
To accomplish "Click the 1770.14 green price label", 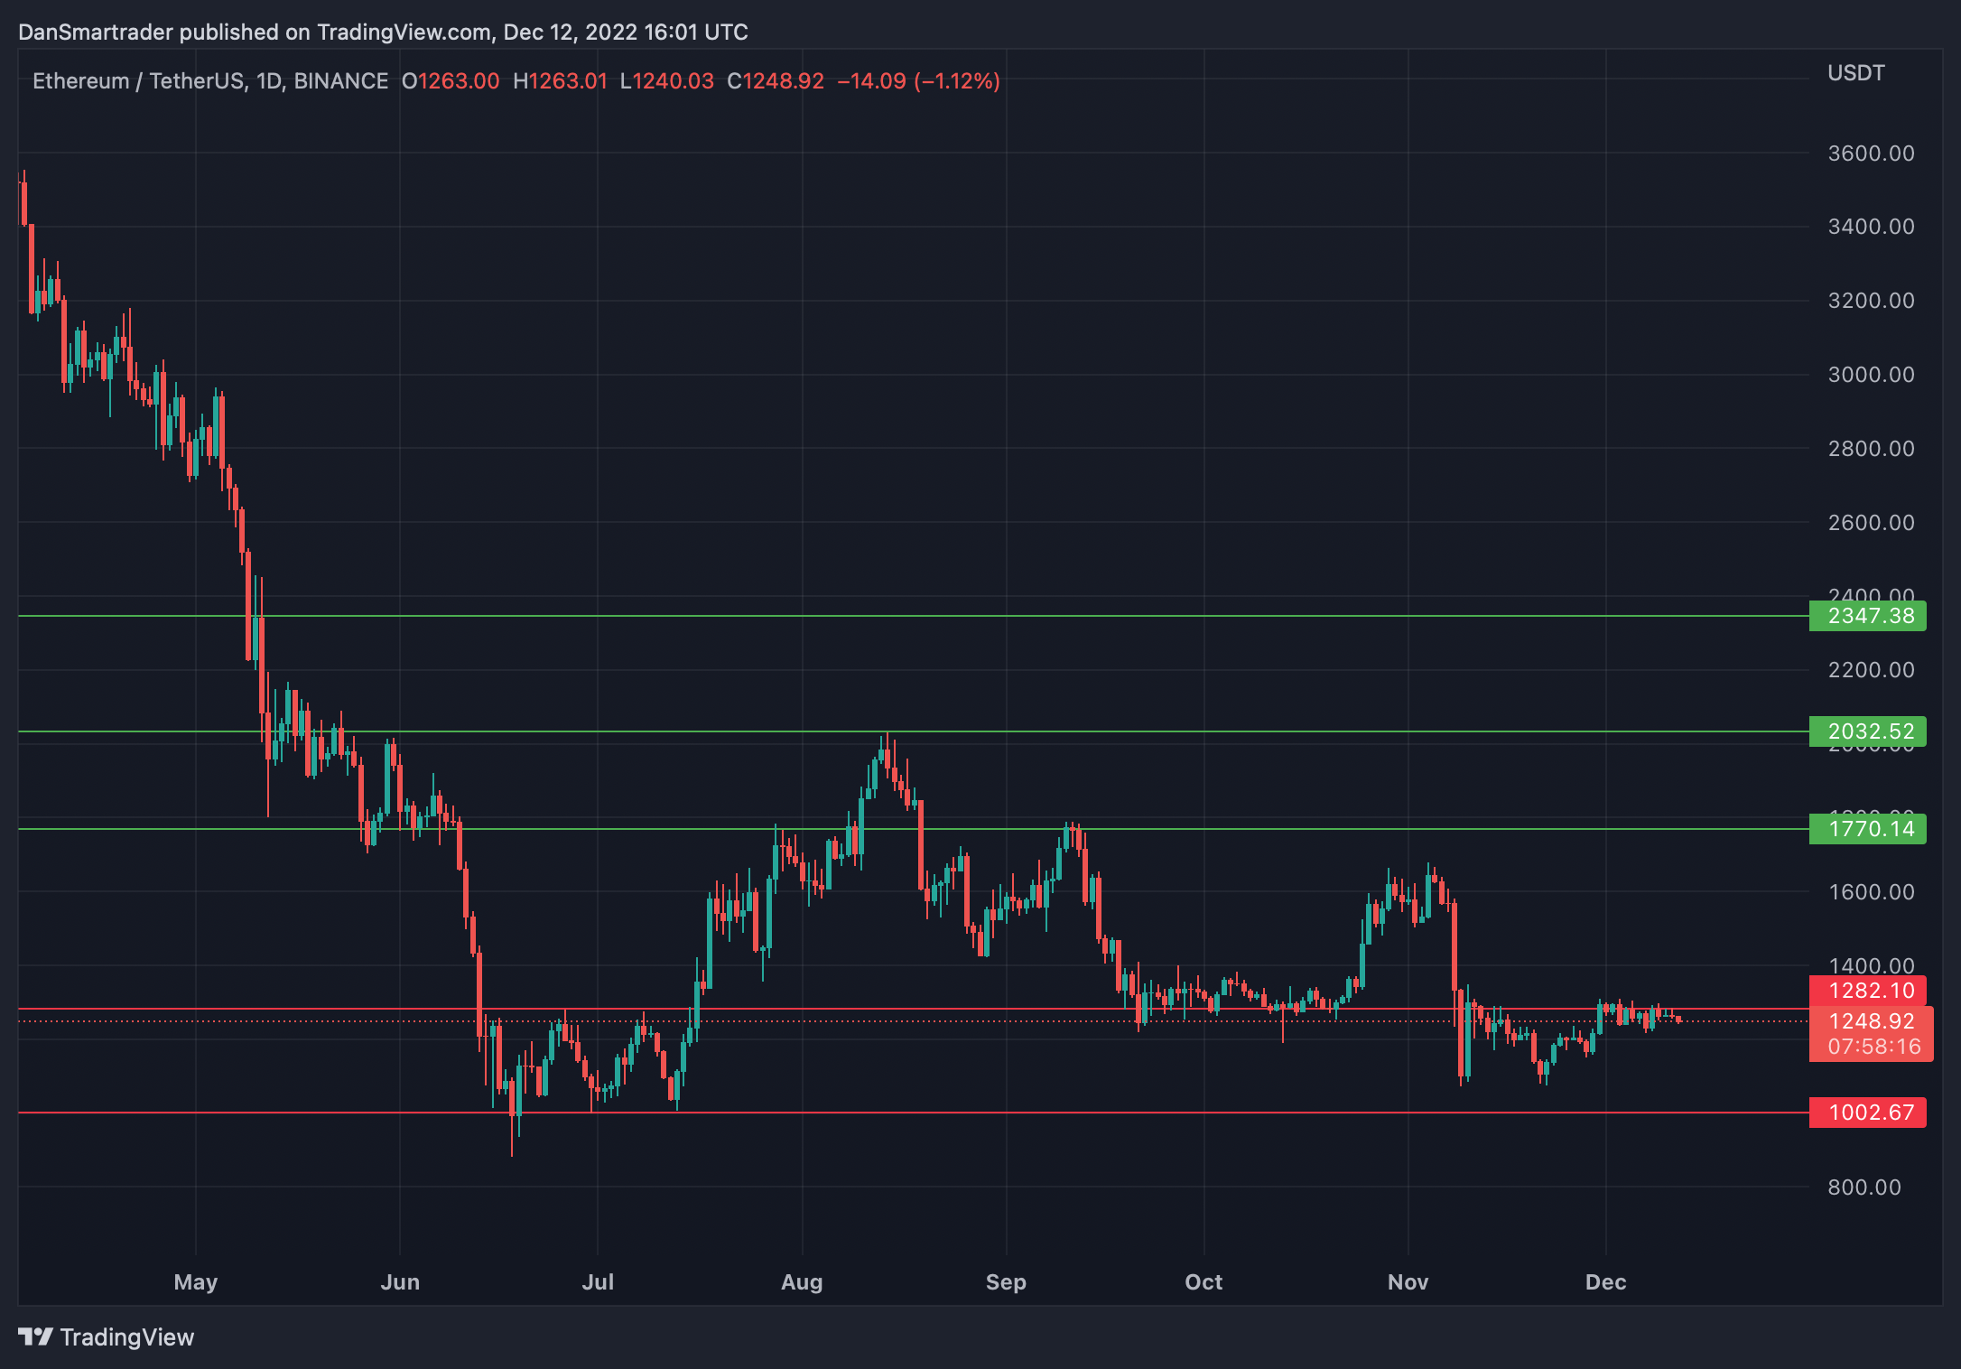I will click(x=1867, y=829).
